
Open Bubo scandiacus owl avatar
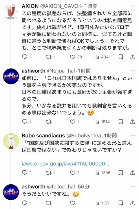(x=11, y=141)
